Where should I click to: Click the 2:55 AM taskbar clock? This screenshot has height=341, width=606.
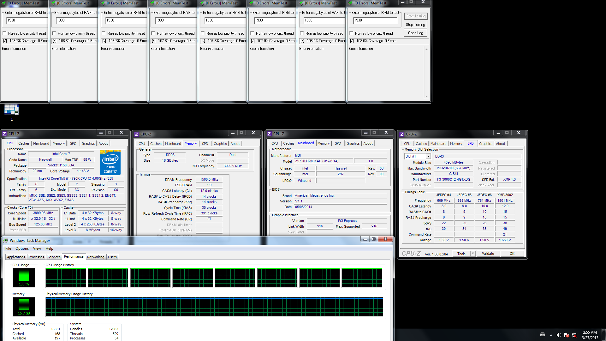pos(590,332)
